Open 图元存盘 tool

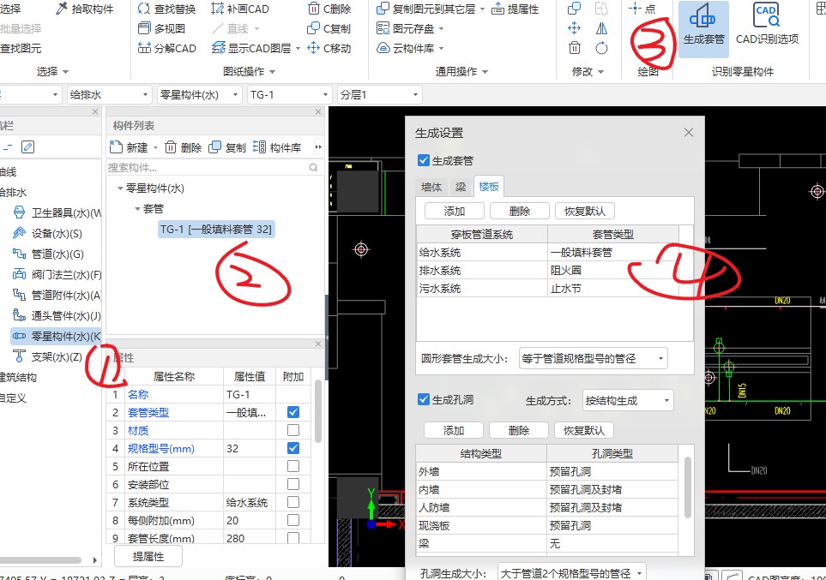coord(410,28)
